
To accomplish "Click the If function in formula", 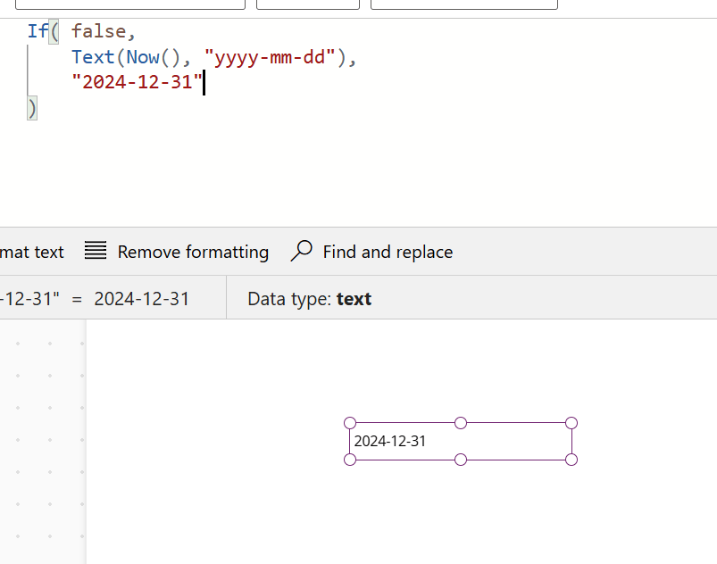I will (38, 31).
